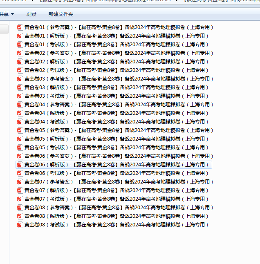Viewport: 260px width, 264px height.
Task: Click PDF icon of 黄金卷05(考试版)
Action: 20,148
